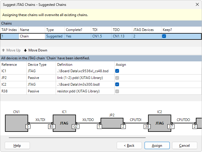Image resolution: width=202 pixels, height=152 pixels.
Task: Click the Move Up arrow button
Action: tap(11, 50)
